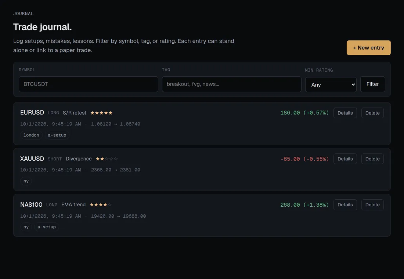Click the JOURNAL section label
Image resolution: width=404 pixels, height=279 pixels.
coord(23,14)
